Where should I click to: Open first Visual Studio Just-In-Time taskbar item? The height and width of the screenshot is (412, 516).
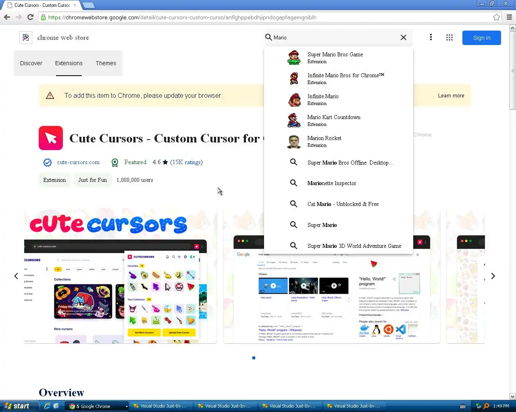click(162, 406)
